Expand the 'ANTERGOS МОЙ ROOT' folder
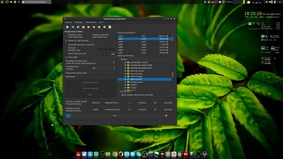Screen dimensions: 283x159 (125, 68)
